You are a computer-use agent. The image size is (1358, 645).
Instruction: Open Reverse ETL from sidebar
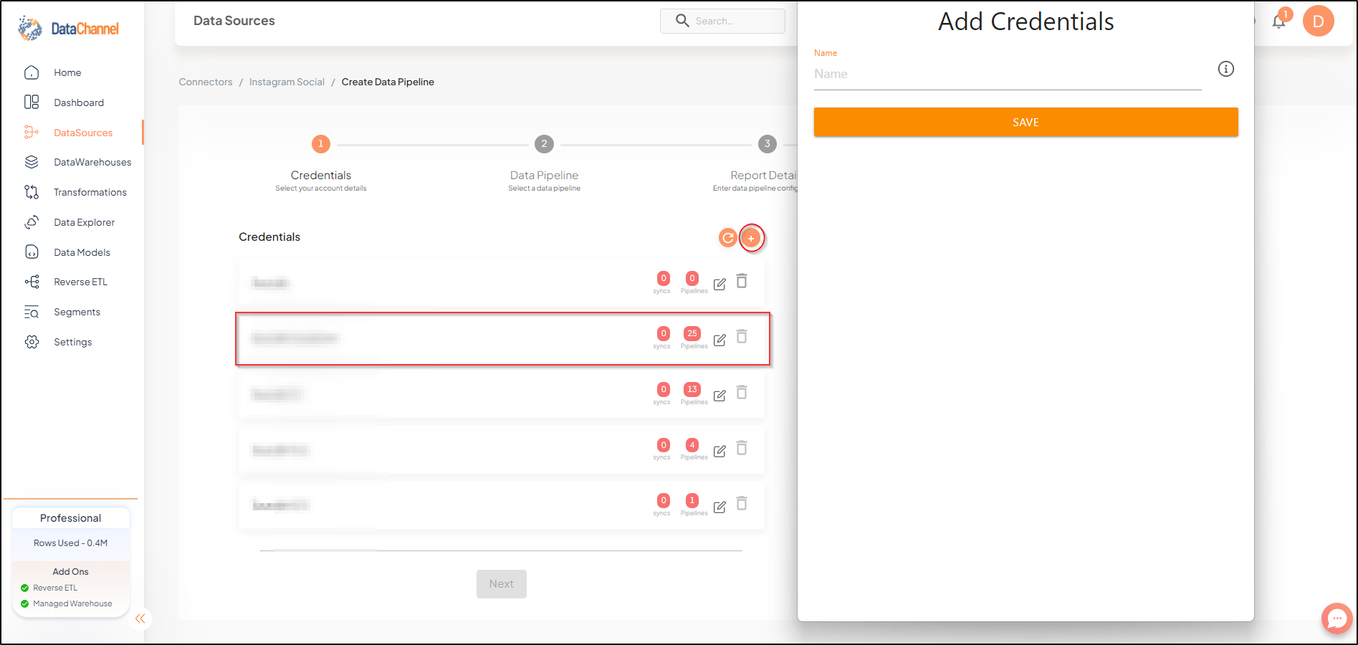(80, 282)
